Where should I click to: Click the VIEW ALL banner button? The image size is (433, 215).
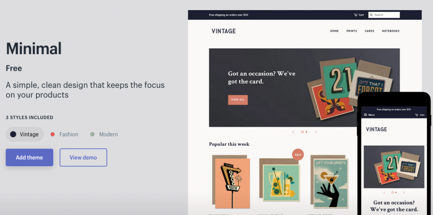click(x=238, y=100)
